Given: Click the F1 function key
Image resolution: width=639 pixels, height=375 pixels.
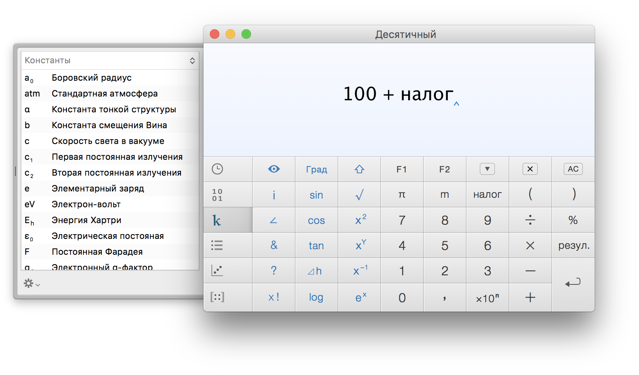Looking at the screenshot, I should (x=402, y=169).
